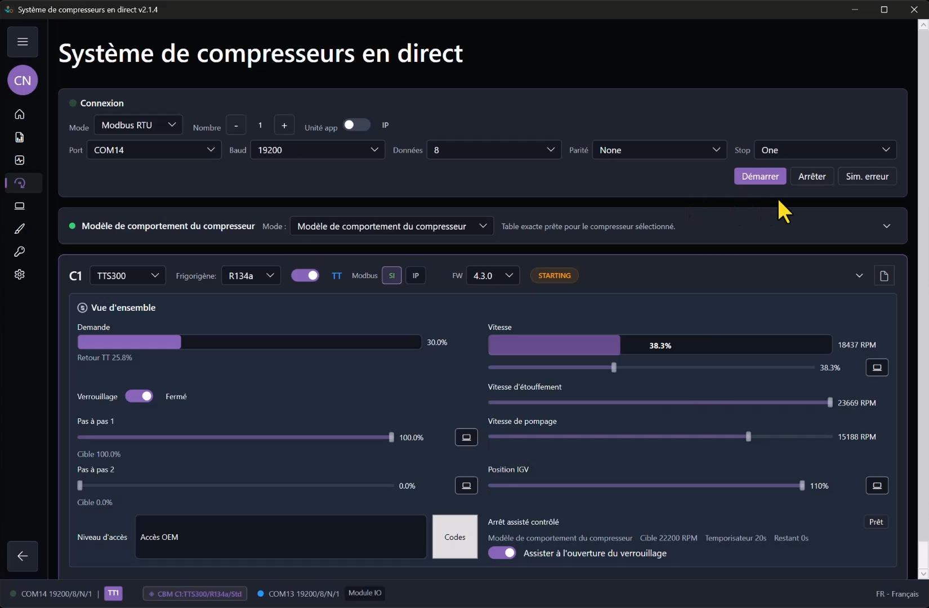Click the STARTING status badge
This screenshot has width=929, height=608.
pyautogui.click(x=554, y=276)
